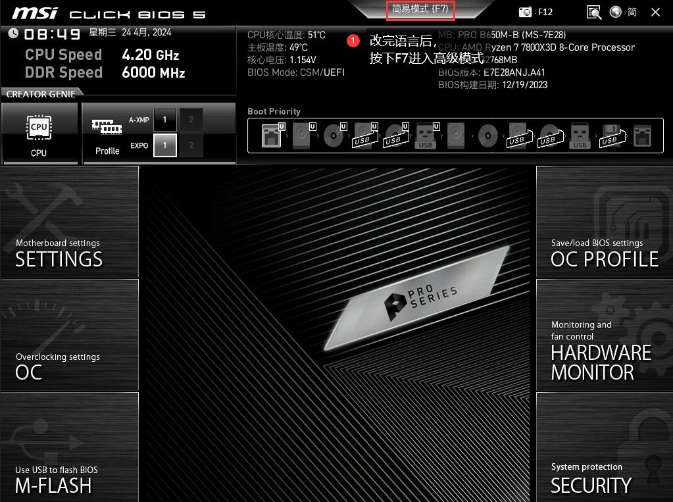Click the first optical disc boot icon
Viewport: 673px width, 502px height.
click(x=333, y=136)
